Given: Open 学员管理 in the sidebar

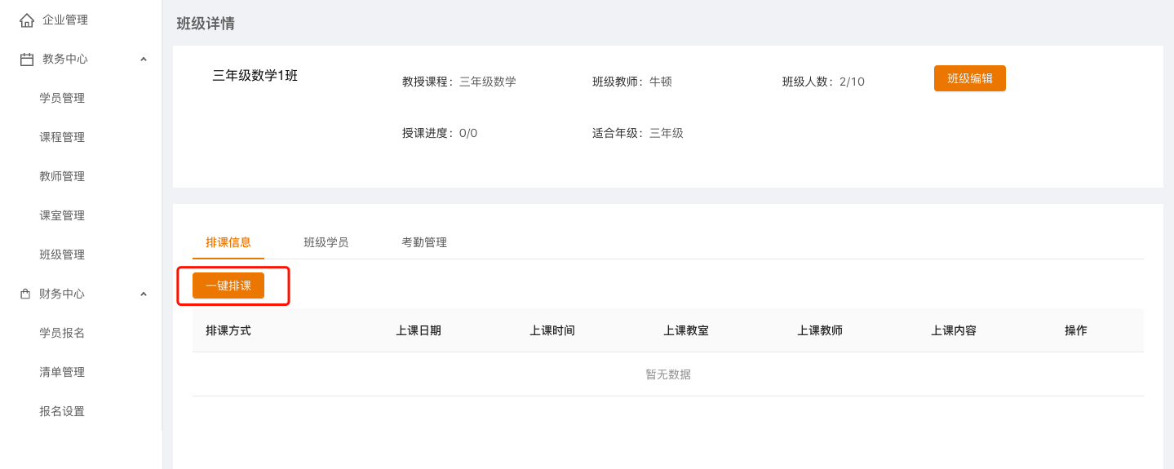Looking at the screenshot, I should [x=62, y=98].
